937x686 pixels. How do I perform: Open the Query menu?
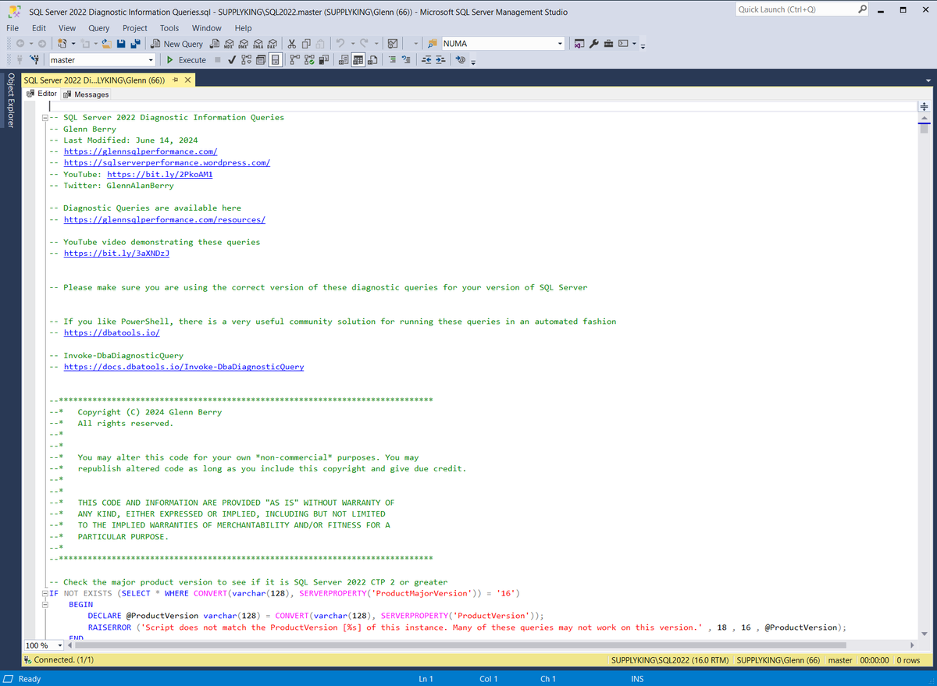click(99, 27)
